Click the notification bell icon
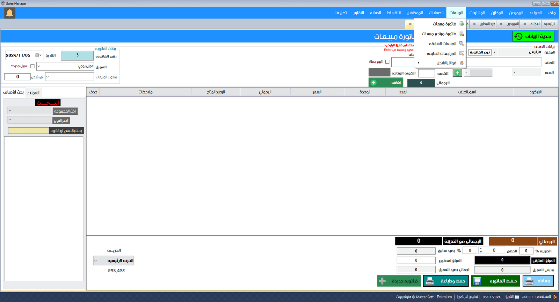 pos(9,13)
